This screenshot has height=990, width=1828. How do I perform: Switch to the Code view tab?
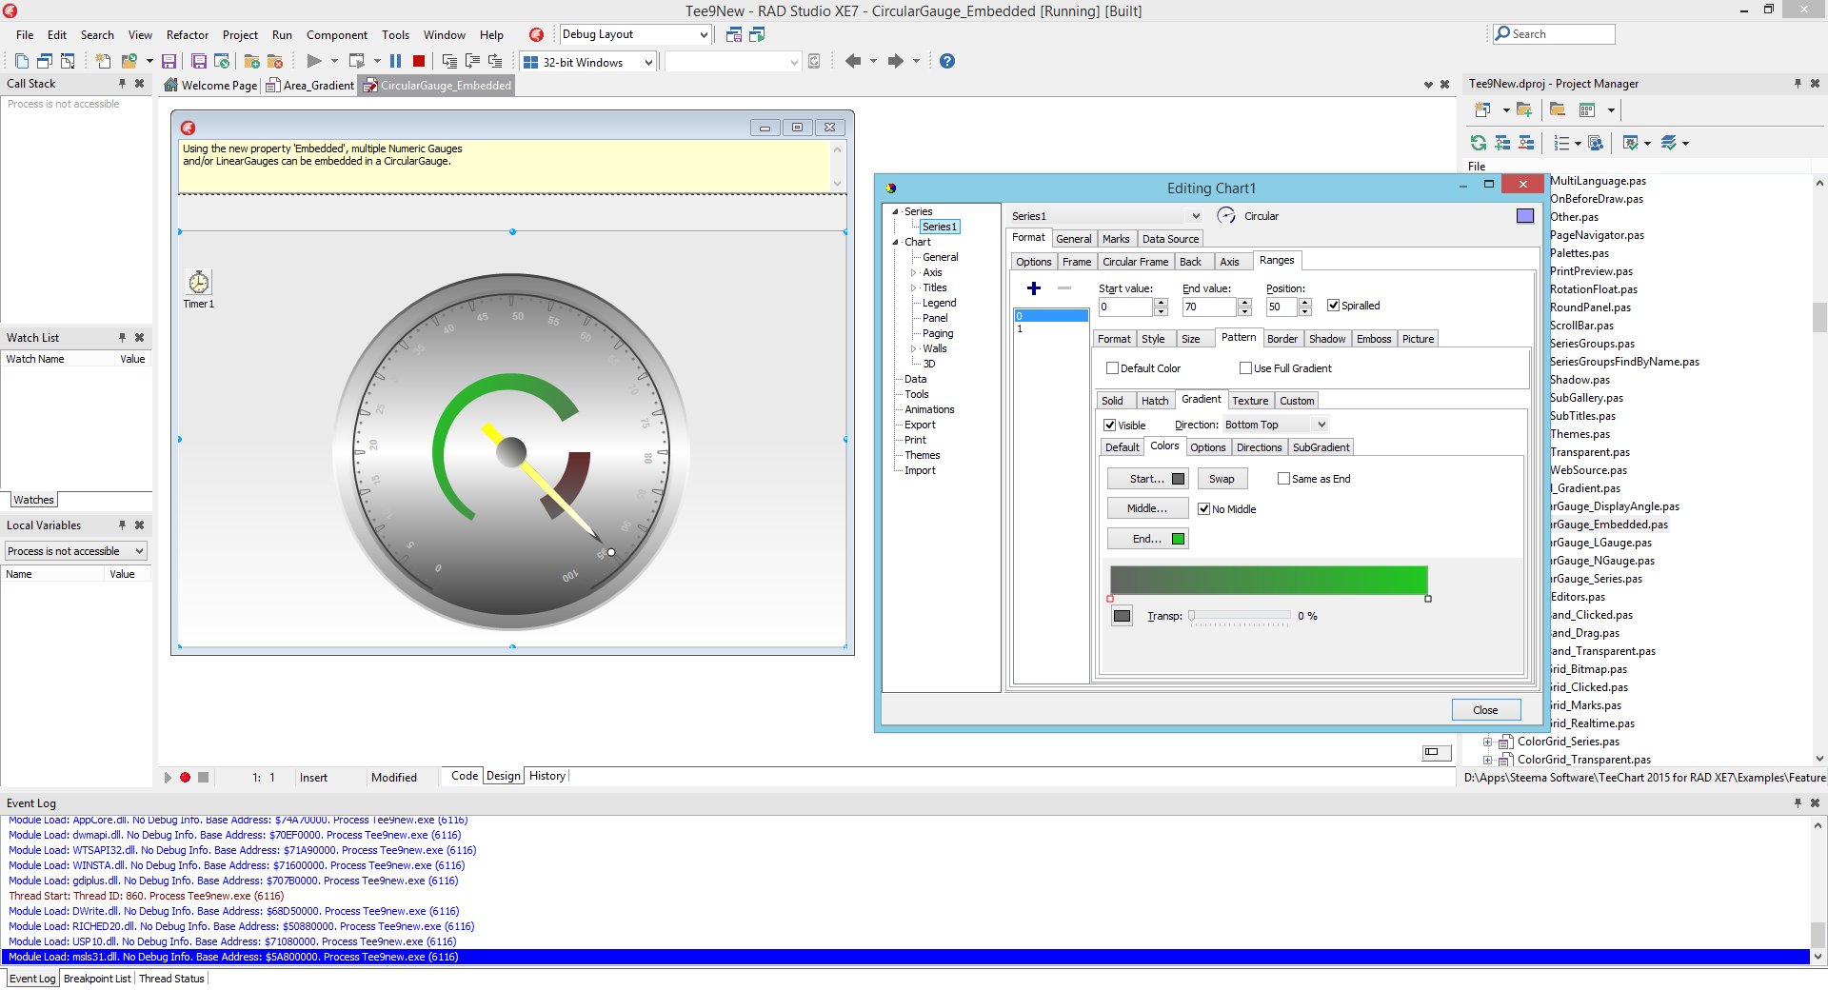coord(465,776)
